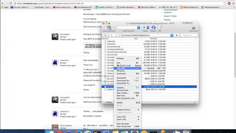Open the Support Threads sidebar link

click(170, 16)
